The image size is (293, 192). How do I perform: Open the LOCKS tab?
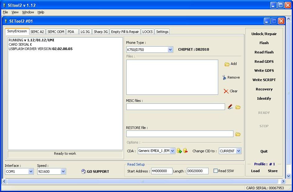pos(147,32)
